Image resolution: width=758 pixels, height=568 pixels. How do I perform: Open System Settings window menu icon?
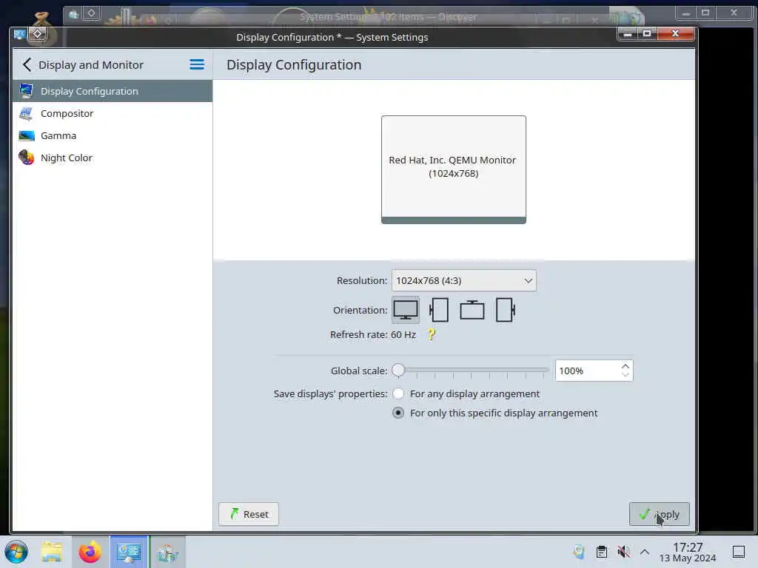click(x=19, y=34)
